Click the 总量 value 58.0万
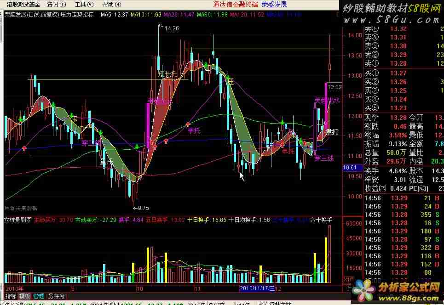 click(x=397, y=152)
